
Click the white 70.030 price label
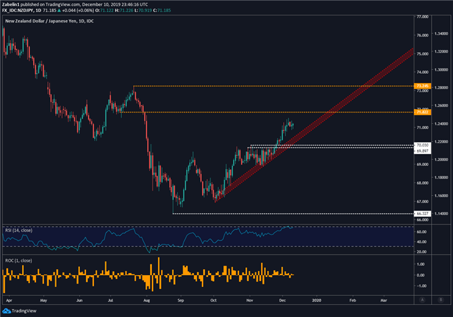(x=422, y=145)
